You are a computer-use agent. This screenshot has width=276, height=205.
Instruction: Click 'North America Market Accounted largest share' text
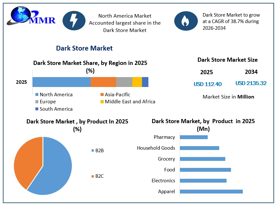pos(125,23)
